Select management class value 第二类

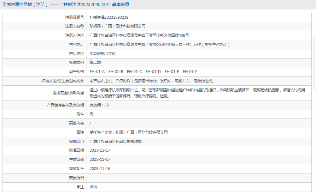coord(95,62)
